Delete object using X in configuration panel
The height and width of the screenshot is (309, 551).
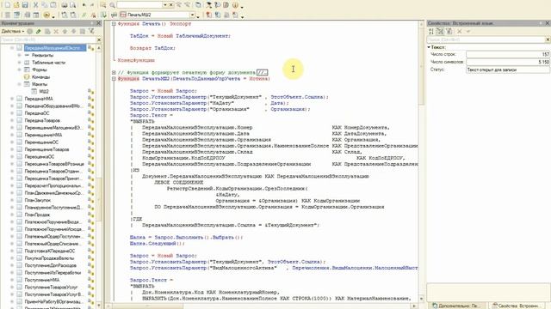click(x=56, y=31)
